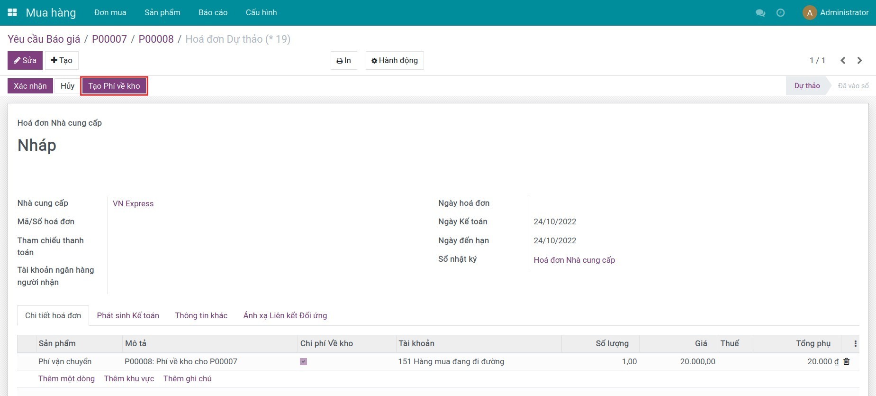The width and height of the screenshot is (876, 396).
Task: Open the Cấu hình menu
Action: click(261, 12)
